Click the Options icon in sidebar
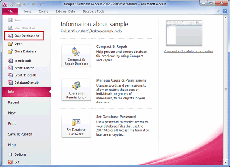Screen dimensions: 230x167 pos(10,154)
